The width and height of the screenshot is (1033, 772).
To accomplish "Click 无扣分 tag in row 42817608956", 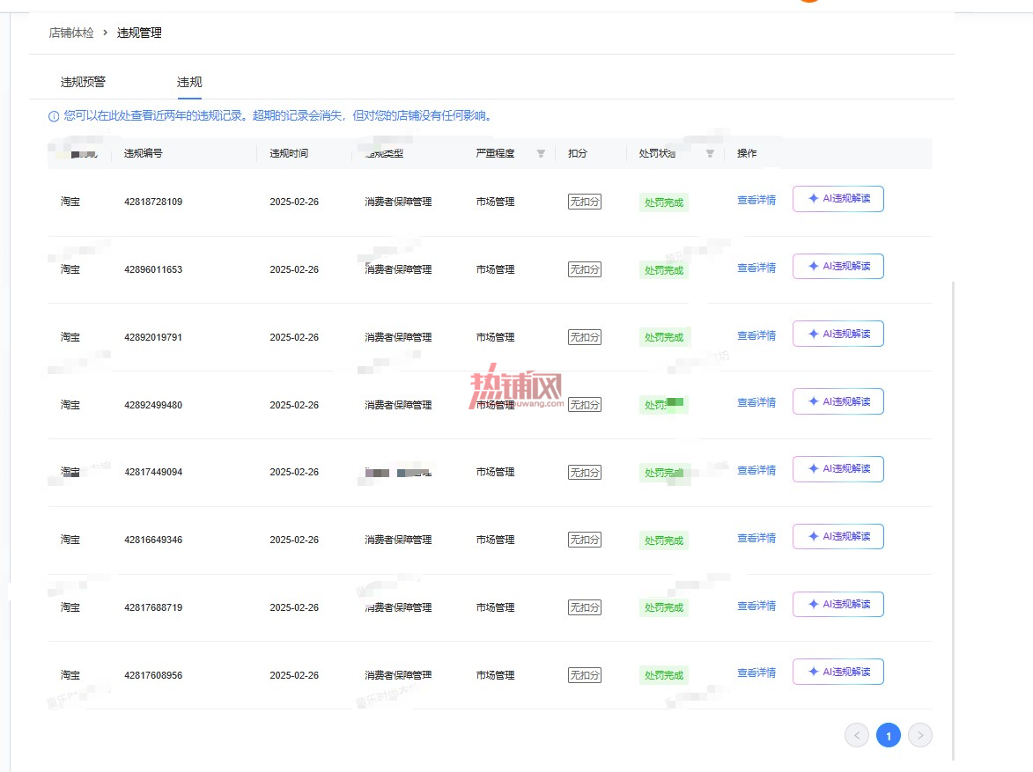I will click(x=585, y=675).
